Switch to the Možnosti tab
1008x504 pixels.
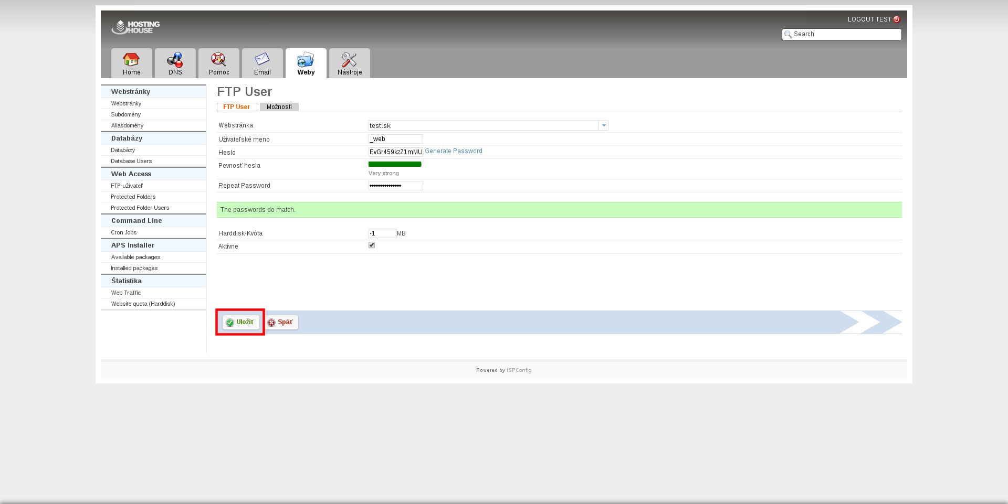[x=279, y=107]
